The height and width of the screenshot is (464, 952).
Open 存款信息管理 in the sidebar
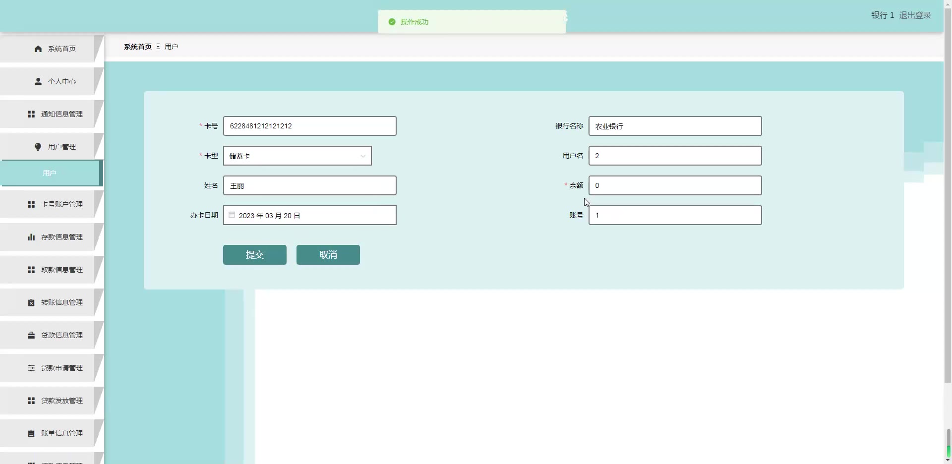pos(52,237)
